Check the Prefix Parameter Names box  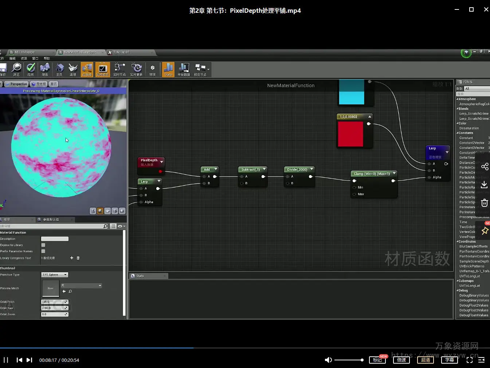(43, 251)
